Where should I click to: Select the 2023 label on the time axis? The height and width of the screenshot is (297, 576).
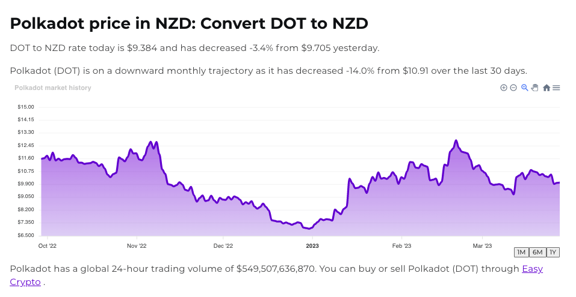pos(312,245)
